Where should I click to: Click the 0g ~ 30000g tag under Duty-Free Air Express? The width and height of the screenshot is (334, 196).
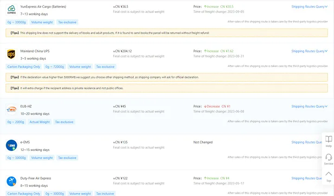(55, 194)
